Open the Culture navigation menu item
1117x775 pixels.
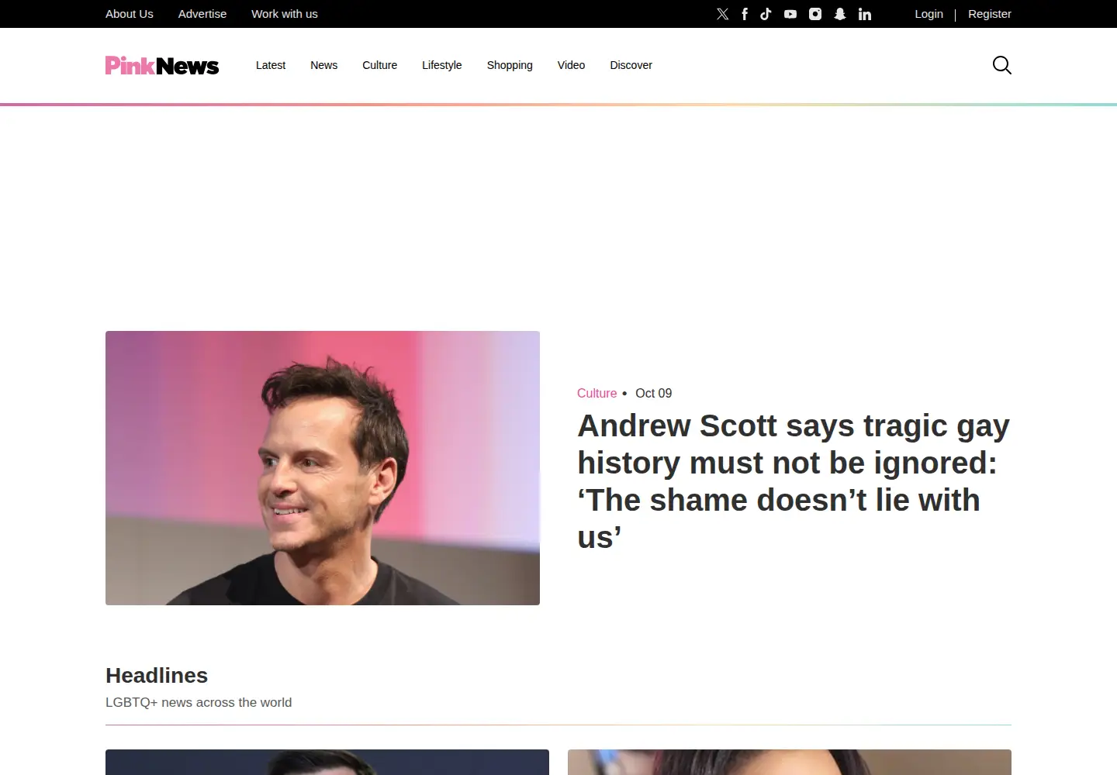(379, 65)
